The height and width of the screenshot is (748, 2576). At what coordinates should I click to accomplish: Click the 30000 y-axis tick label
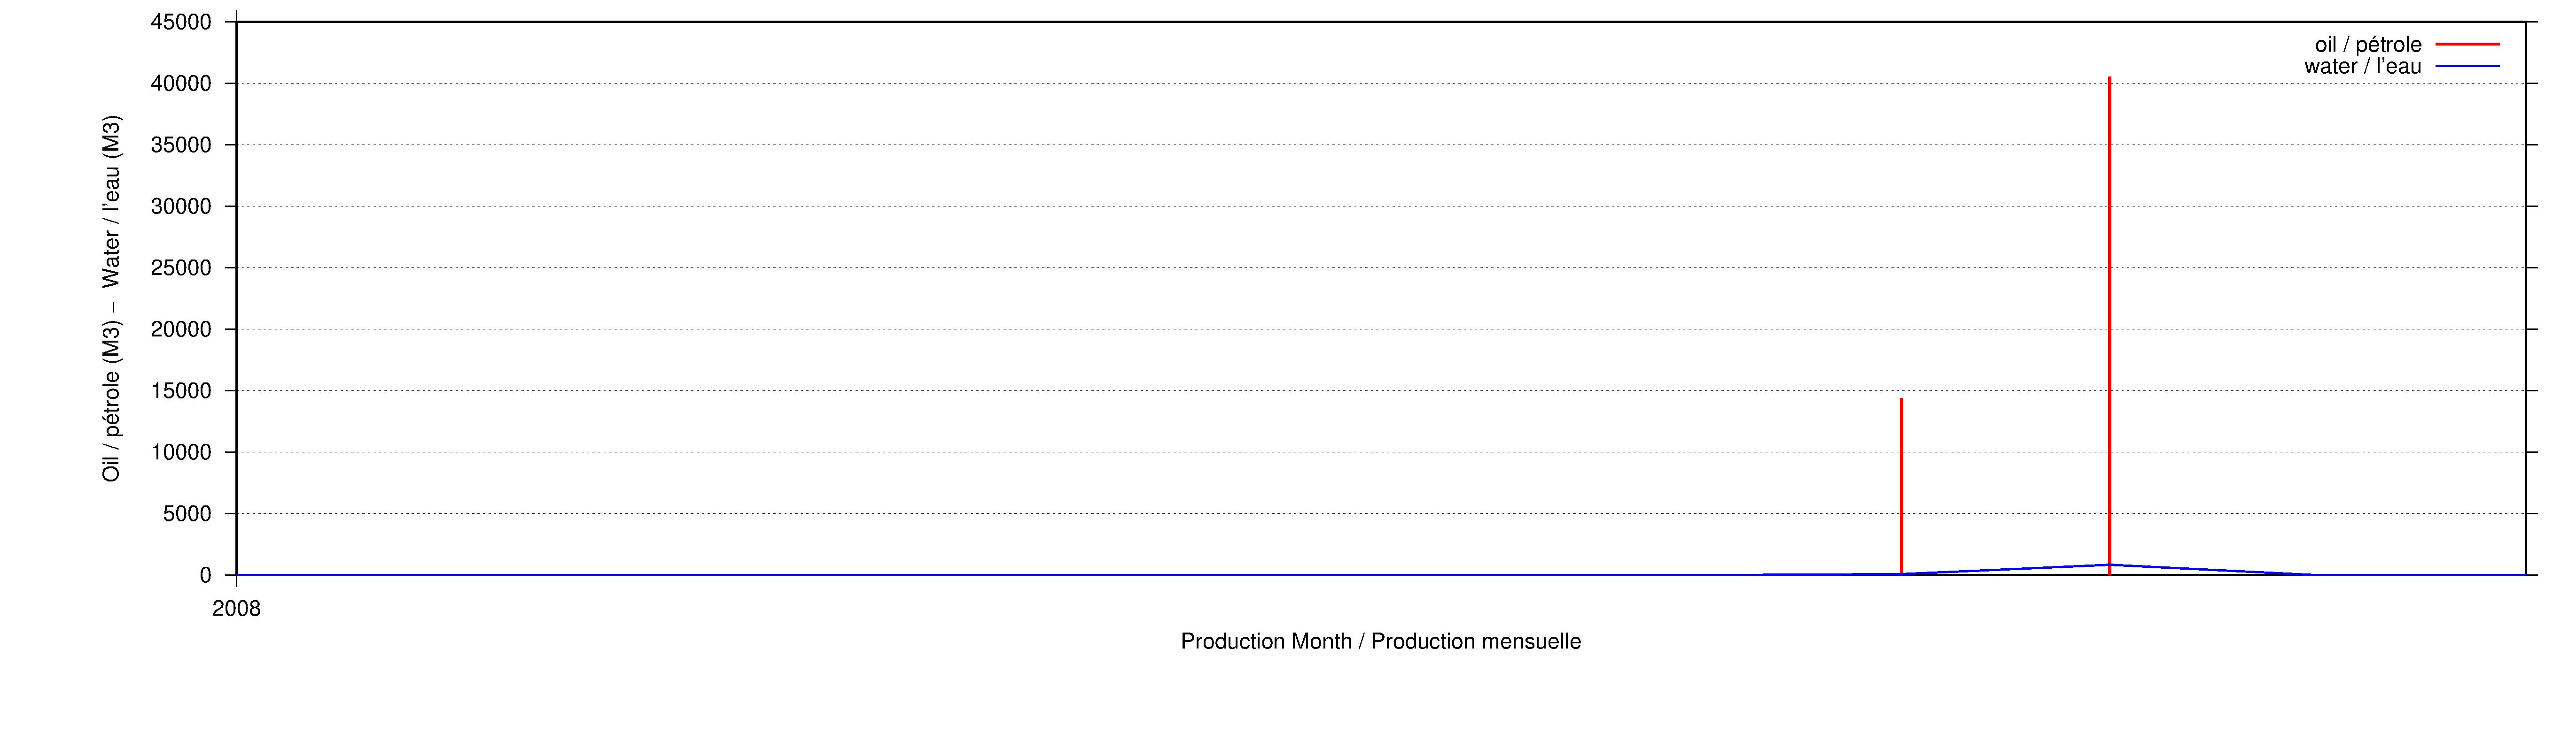pyautogui.click(x=181, y=207)
